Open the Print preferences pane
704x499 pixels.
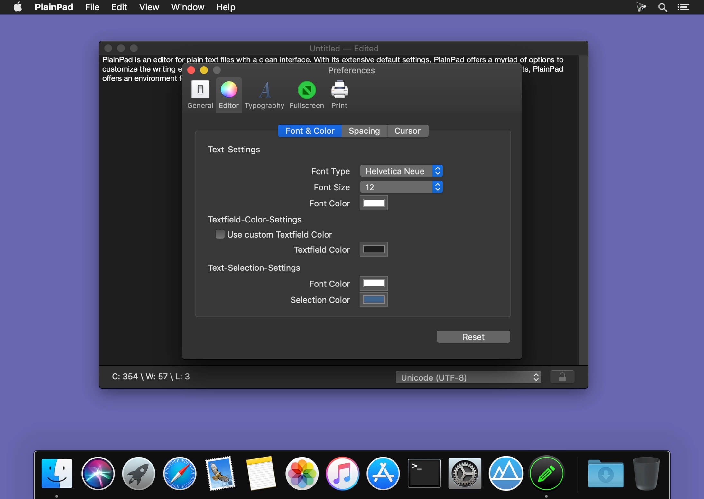point(339,95)
